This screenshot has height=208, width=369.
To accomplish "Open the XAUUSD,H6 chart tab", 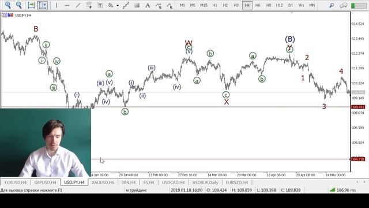I will click(103, 183).
